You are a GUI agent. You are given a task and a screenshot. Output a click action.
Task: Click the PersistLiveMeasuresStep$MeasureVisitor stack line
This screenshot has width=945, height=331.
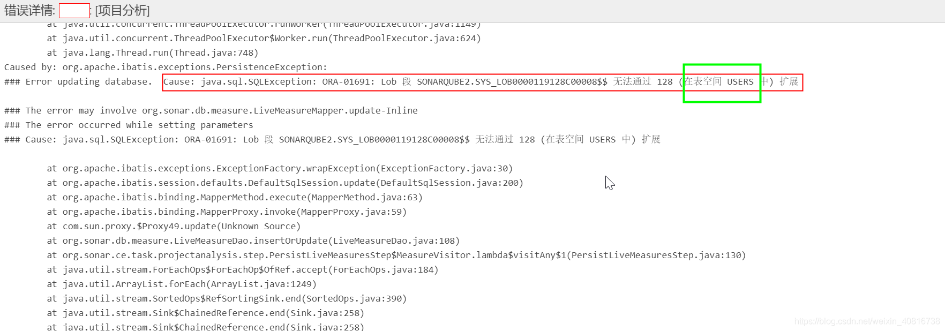pos(396,255)
